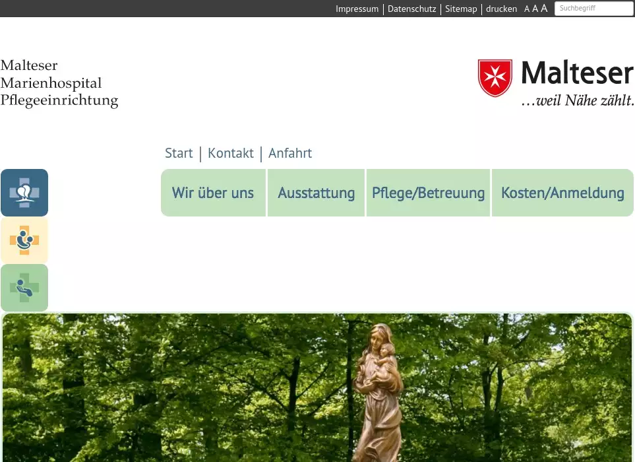Screen dimensions: 635x462
Task: Select the medium font size A
Action: point(535,9)
